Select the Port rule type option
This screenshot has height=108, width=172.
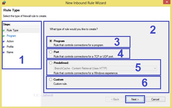[51, 52]
